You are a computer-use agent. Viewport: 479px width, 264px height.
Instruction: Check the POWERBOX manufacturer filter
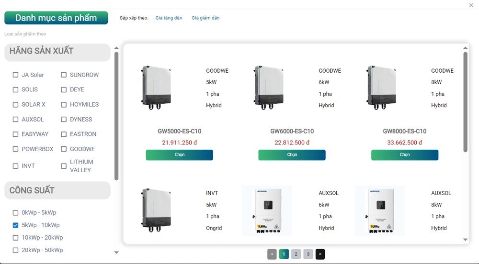click(16, 149)
